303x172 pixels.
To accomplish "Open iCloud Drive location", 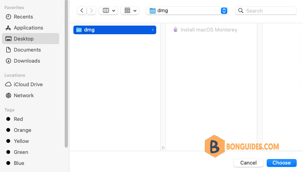I will pos(30,85).
